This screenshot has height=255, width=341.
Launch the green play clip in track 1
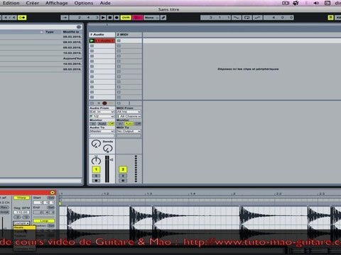point(92,40)
